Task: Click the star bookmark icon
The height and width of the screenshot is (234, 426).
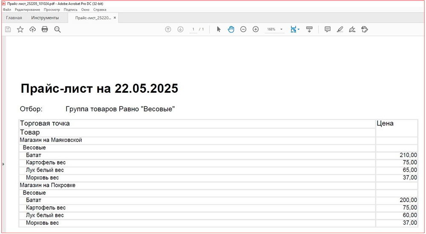Action: pos(20,29)
